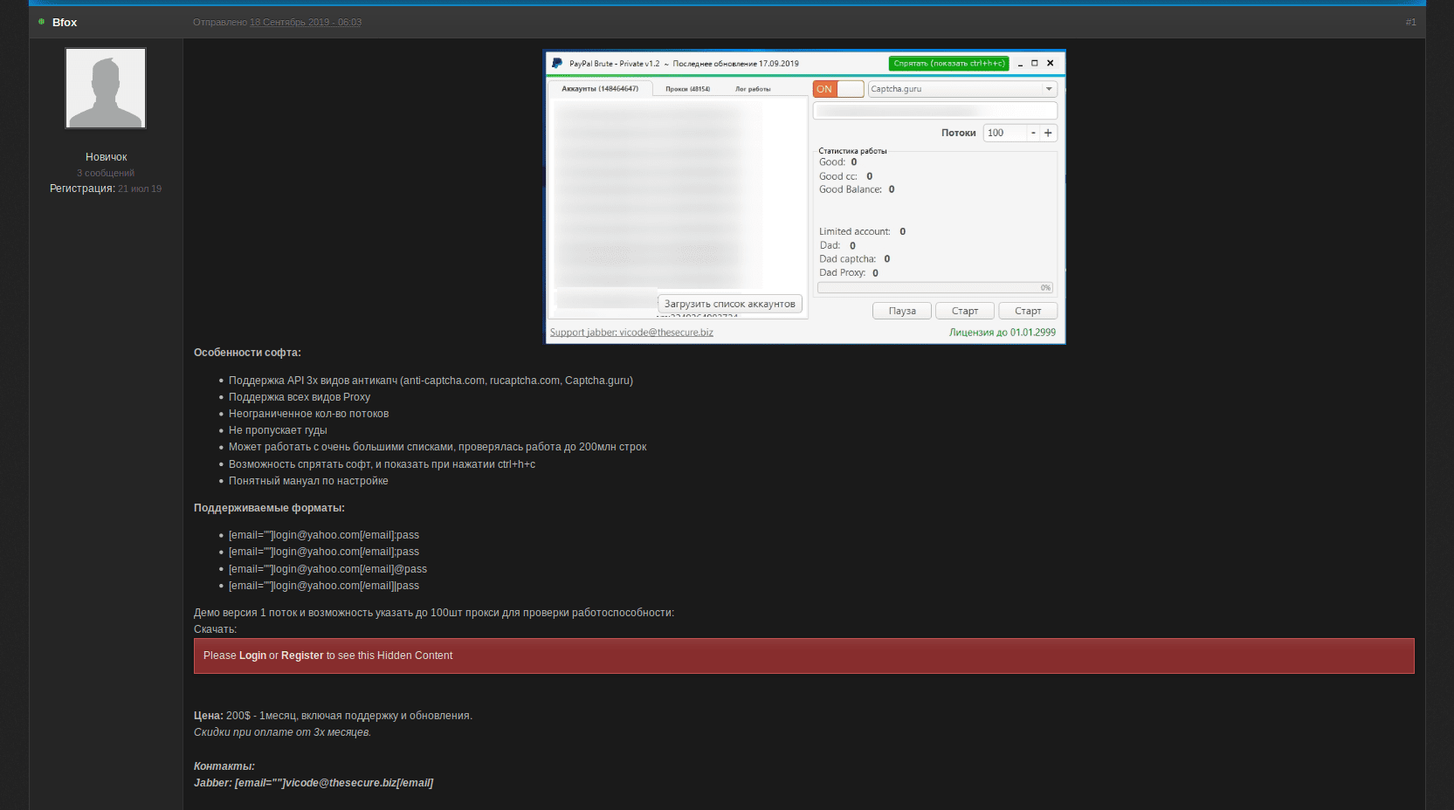Click the green Спрятать (показать ctrl+h+c) button
Viewport: 1454px width, 810px height.
pyautogui.click(x=948, y=64)
